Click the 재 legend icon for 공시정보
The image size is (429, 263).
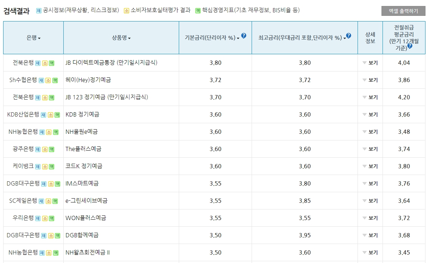click(38, 10)
